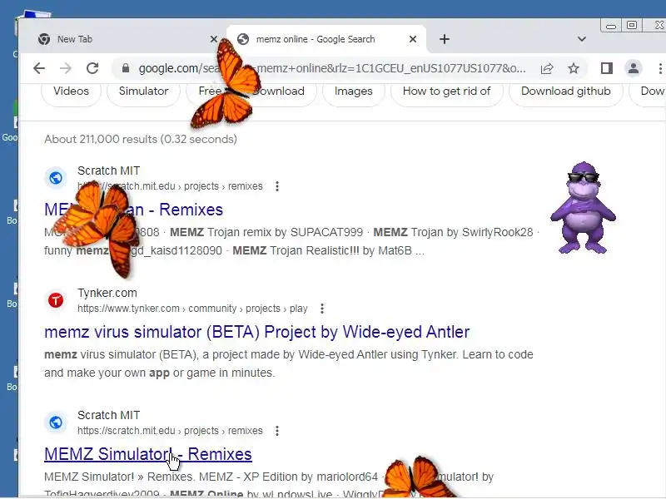Click the scratch.mit.edu breadcrumb above MEMZ Simulator
Viewport: 666px width, 499px height.
click(x=170, y=431)
